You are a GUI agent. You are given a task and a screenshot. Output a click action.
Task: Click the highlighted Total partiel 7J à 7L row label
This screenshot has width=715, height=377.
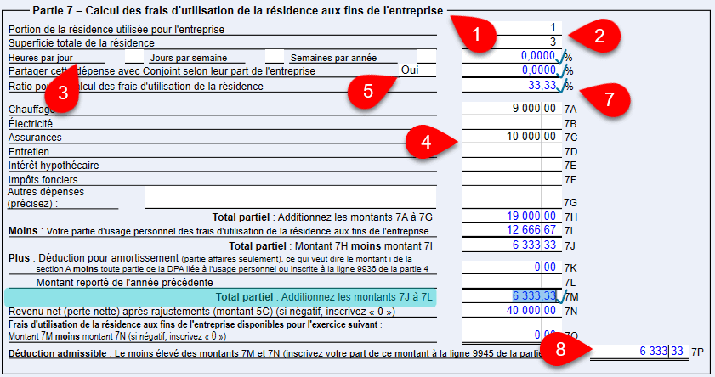[324, 297]
